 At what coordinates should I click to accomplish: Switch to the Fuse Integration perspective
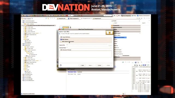pos(126,16)
